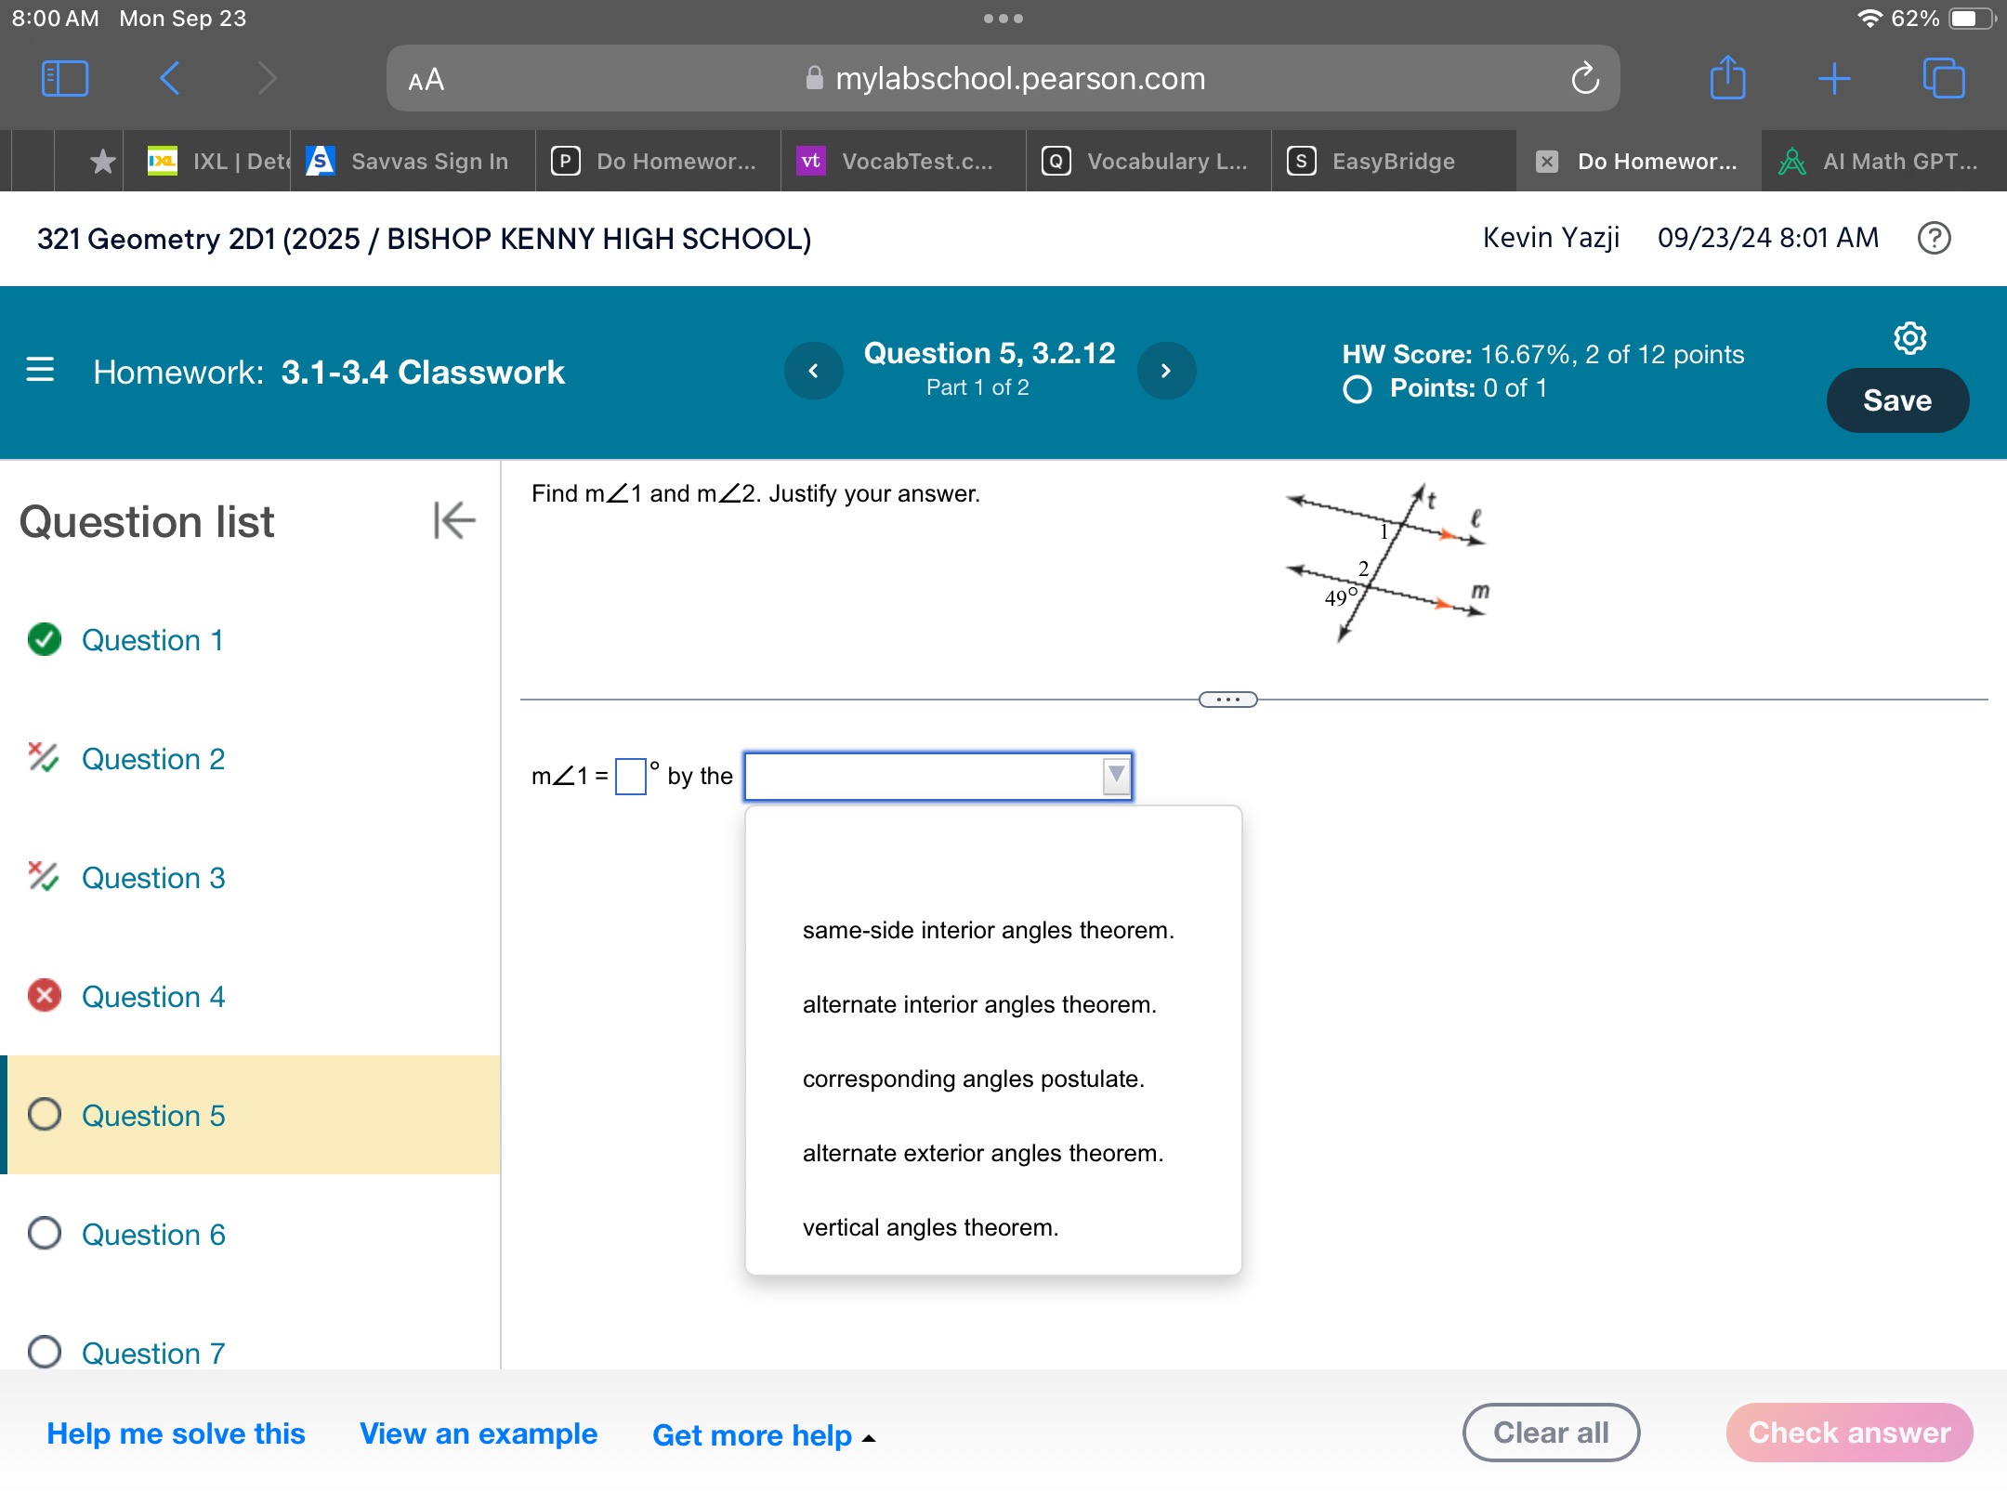The height and width of the screenshot is (1505, 2007).
Task: Switch to the Savvas Sign In tab
Action: click(x=413, y=162)
